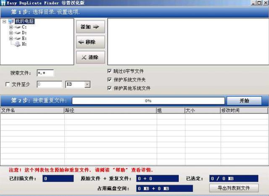Click the E: drive icon

tap(18, 38)
